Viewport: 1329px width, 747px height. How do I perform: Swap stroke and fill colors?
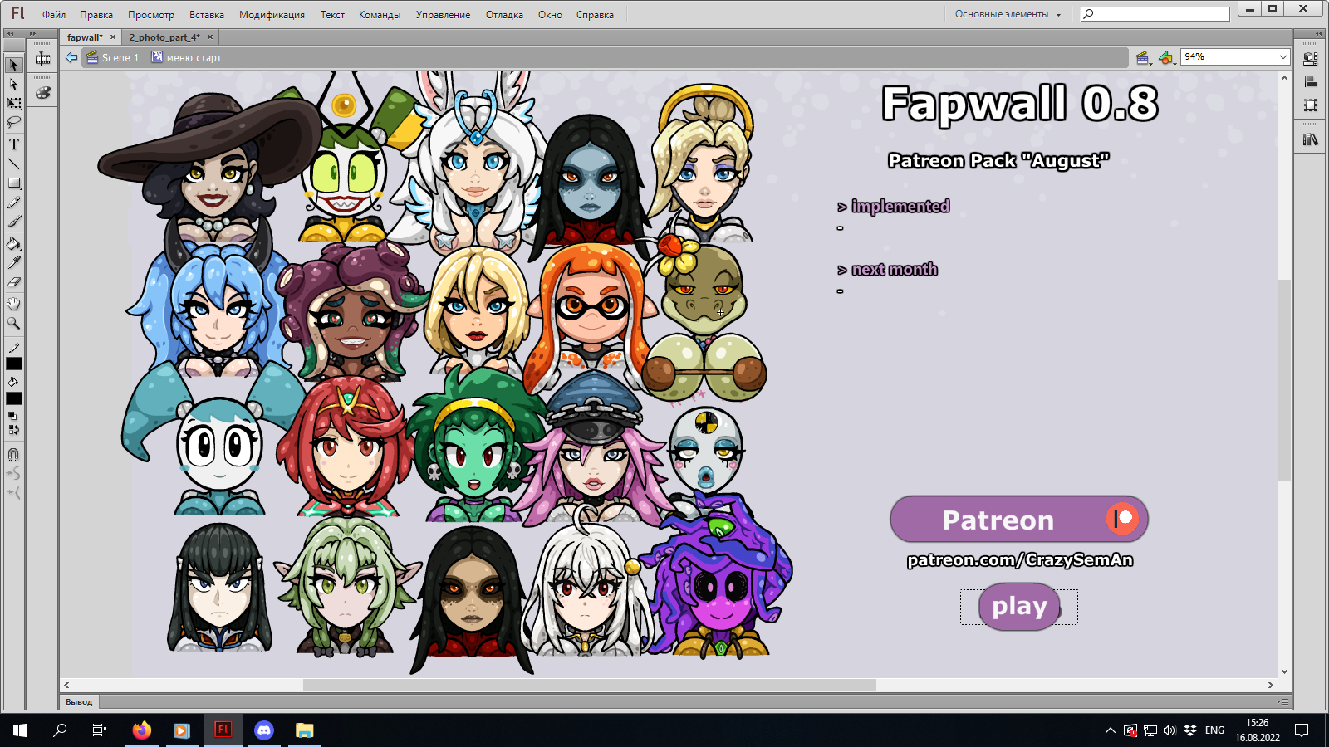13,430
